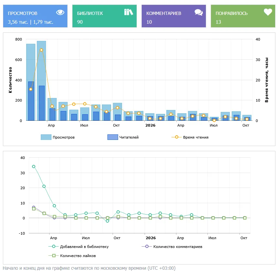The width and height of the screenshot is (278, 271).
Task: Click the БИБЛИОТЕК card title
Action: pos(90,13)
